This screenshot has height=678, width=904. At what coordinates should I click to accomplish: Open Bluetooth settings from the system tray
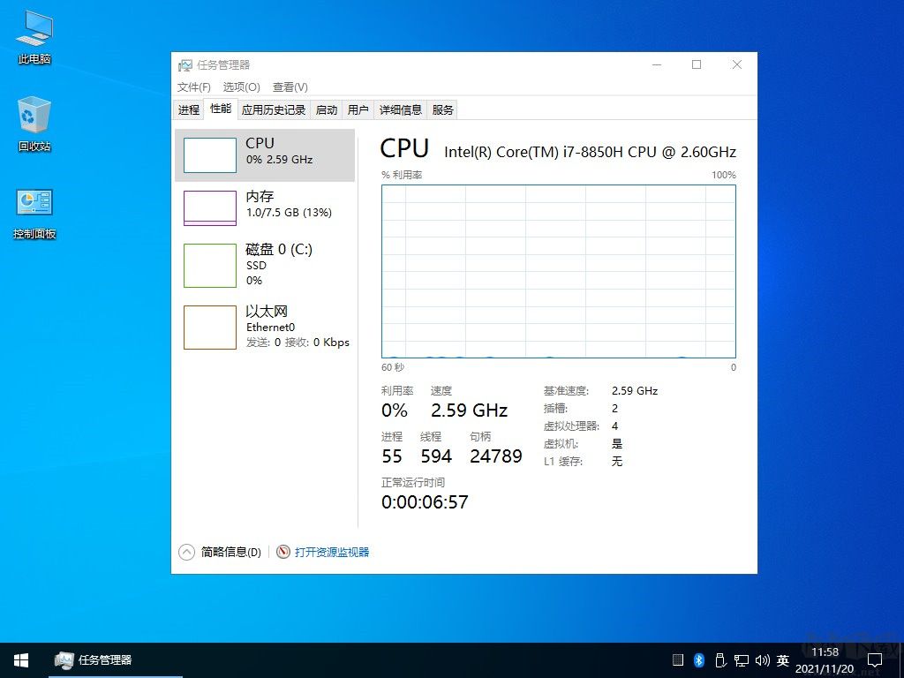[698, 659]
